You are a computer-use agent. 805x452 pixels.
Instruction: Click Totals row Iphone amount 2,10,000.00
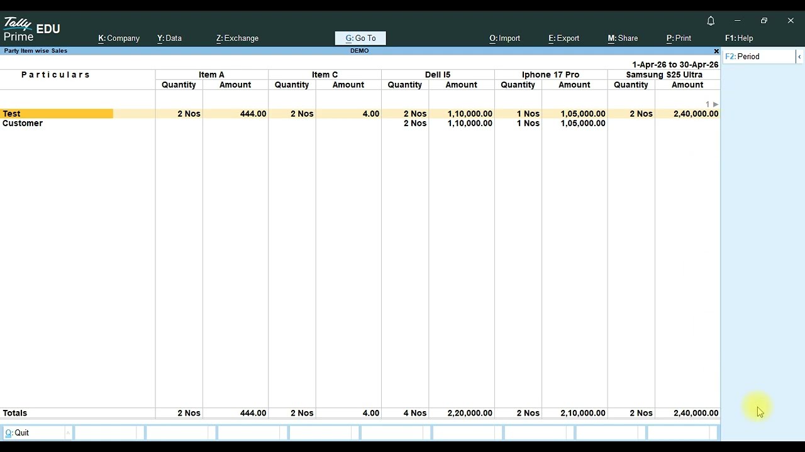coord(583,413)
